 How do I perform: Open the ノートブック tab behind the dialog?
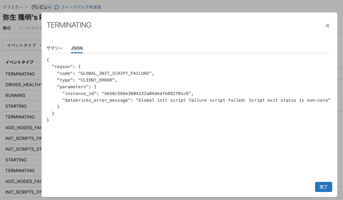30,28
